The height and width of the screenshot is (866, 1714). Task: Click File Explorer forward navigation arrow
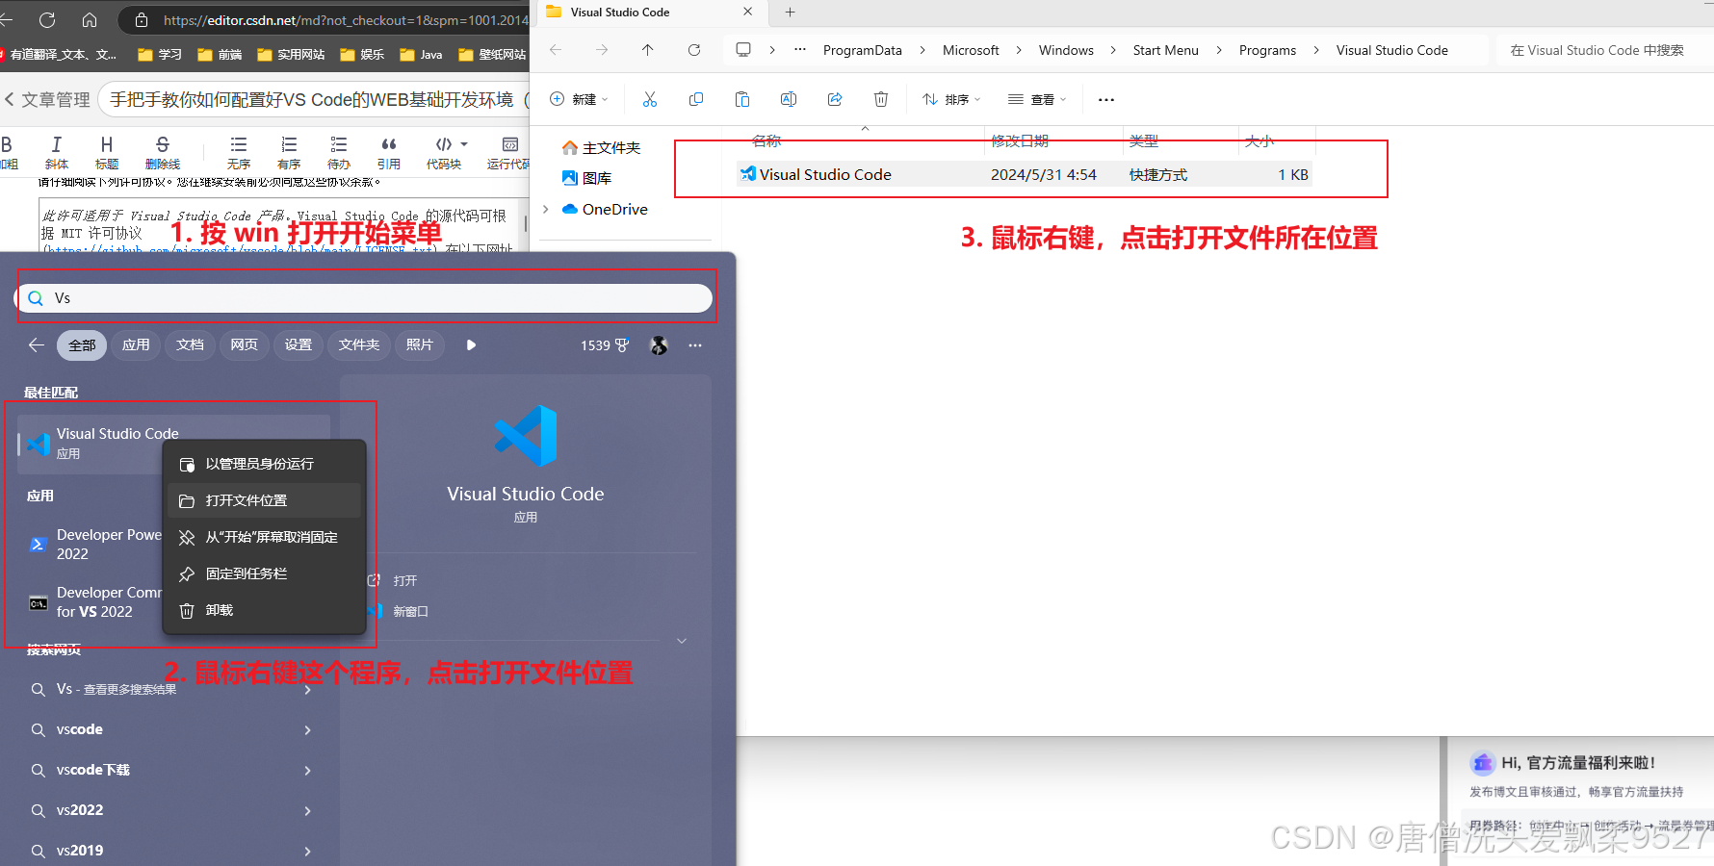(602, 50)
